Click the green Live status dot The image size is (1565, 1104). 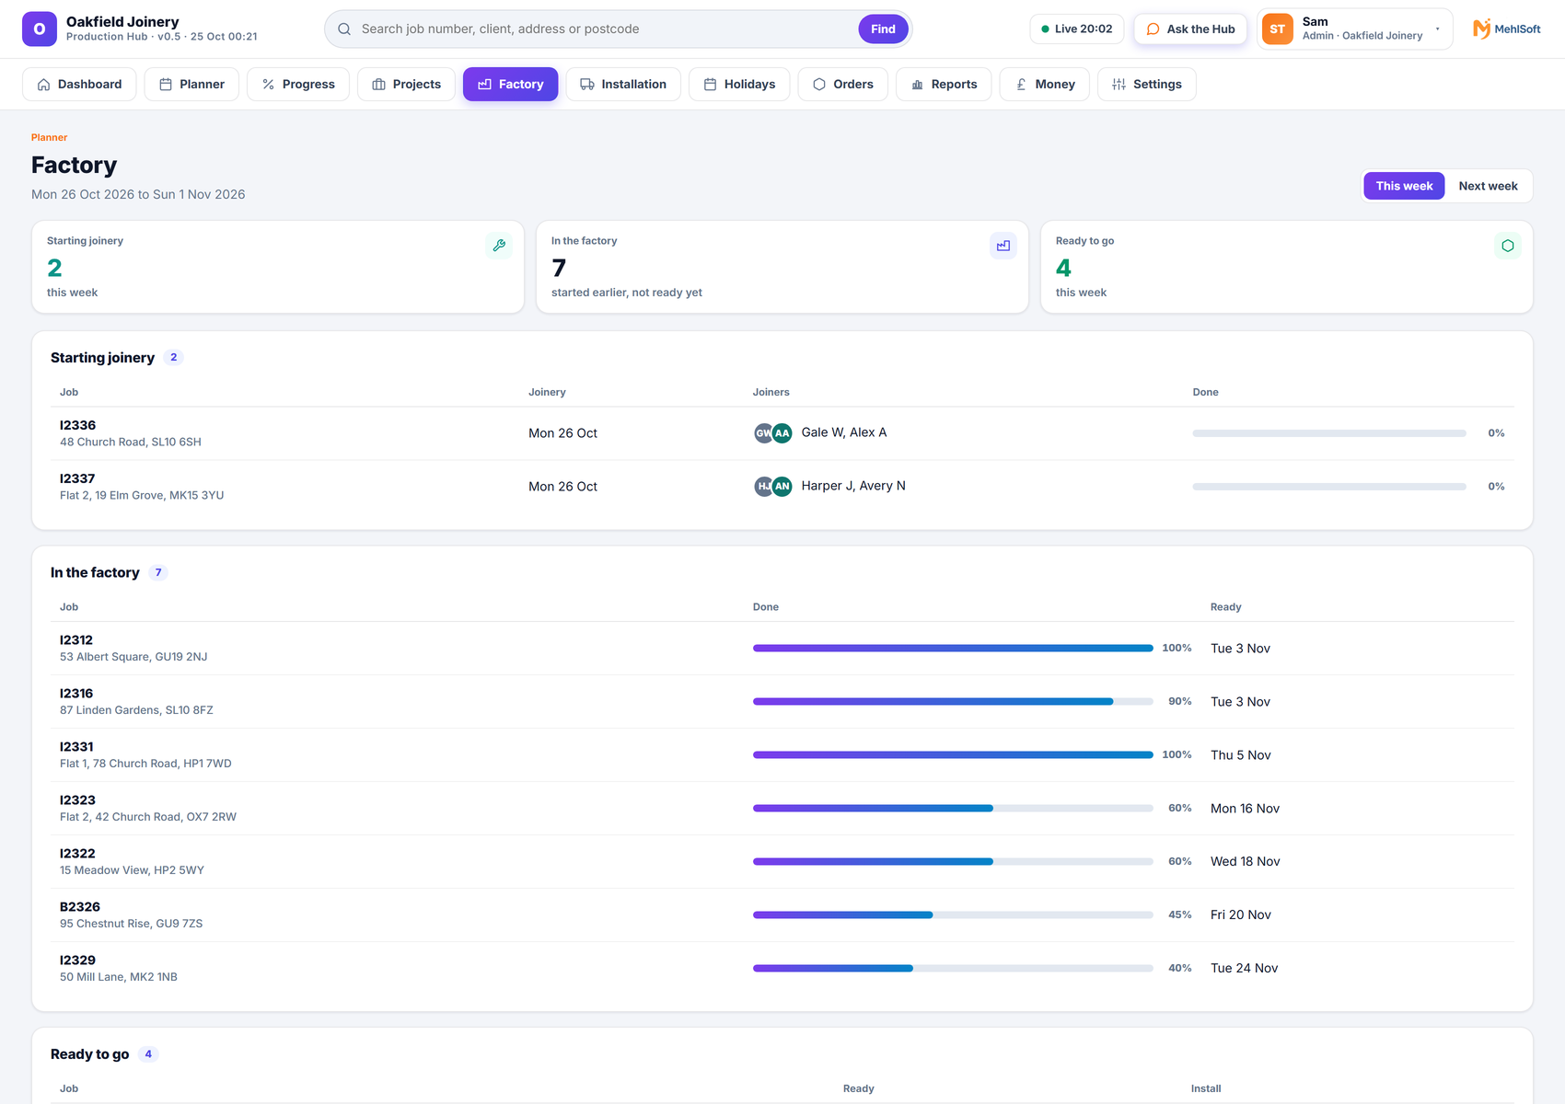1045,29
